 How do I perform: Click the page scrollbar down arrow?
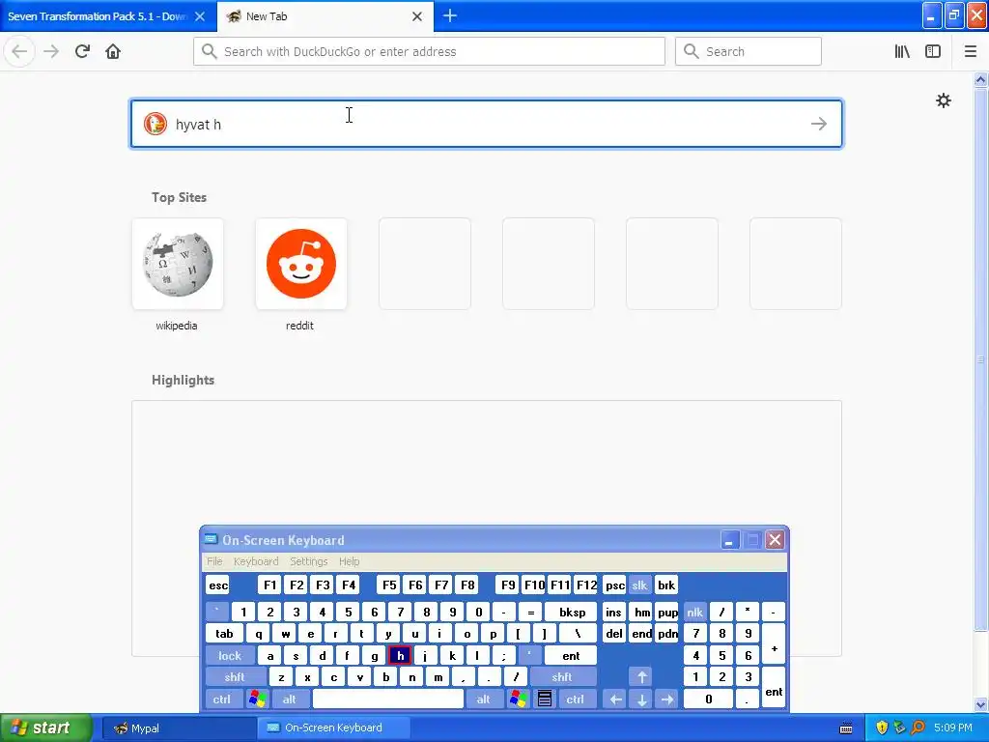click(980, 704)
